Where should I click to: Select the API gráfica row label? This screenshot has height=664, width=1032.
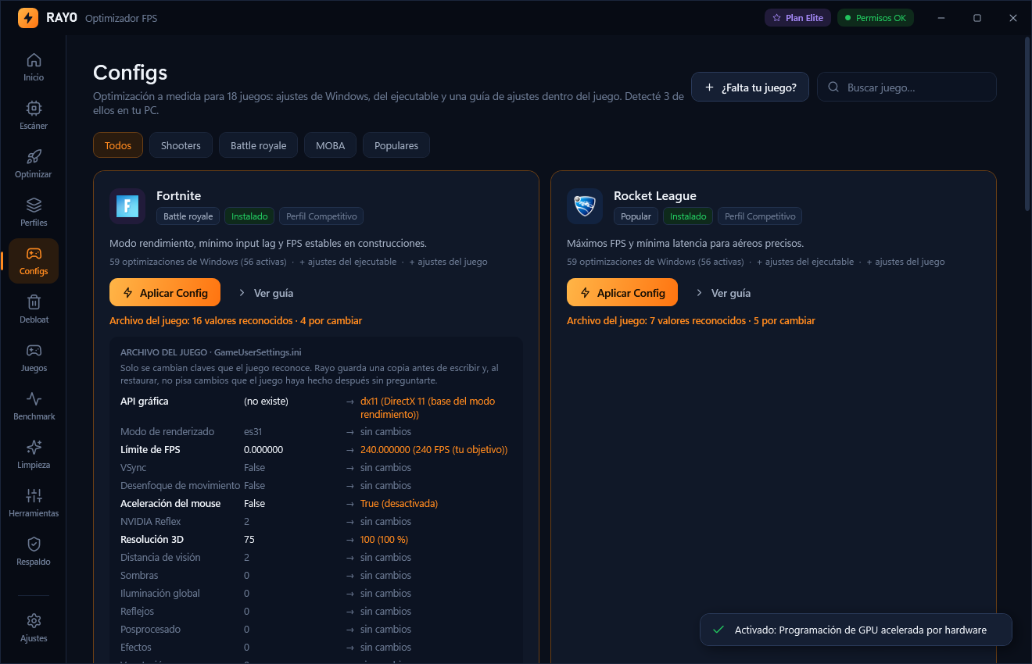(x=145, y=402)
